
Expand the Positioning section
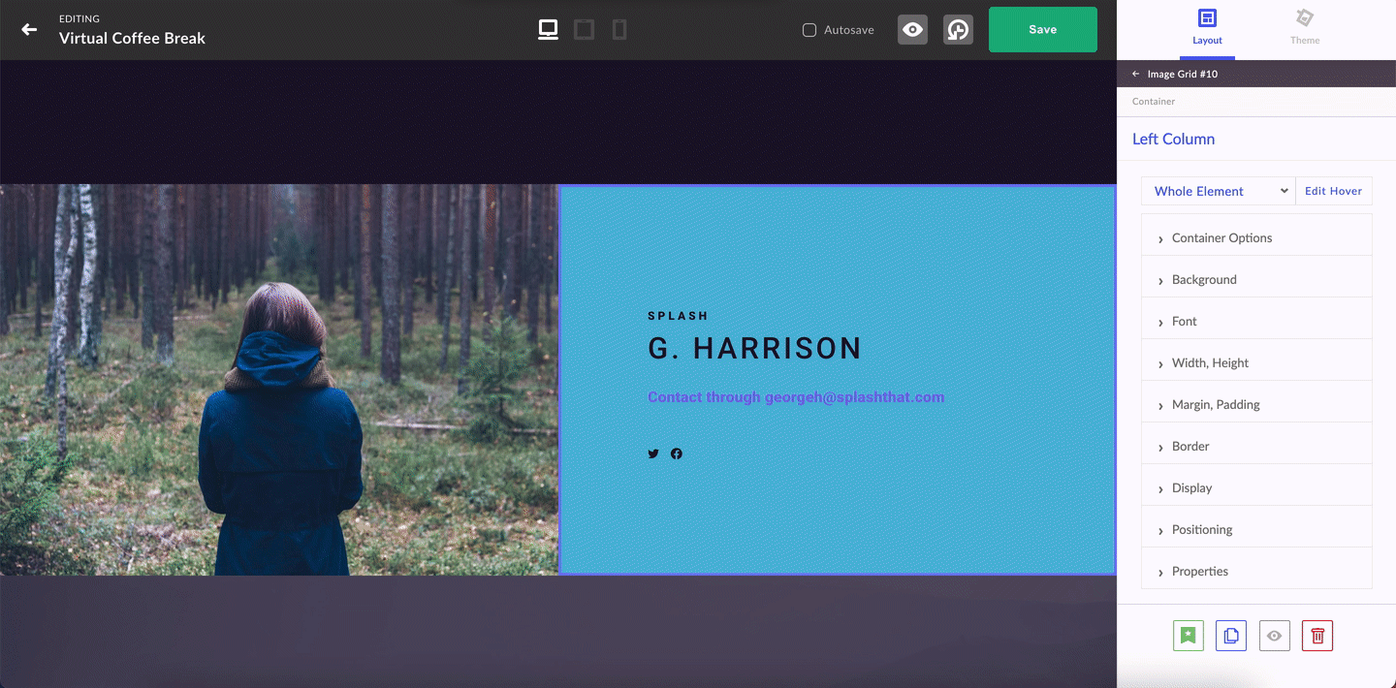pyautogui.click(x=1257, y=529)
